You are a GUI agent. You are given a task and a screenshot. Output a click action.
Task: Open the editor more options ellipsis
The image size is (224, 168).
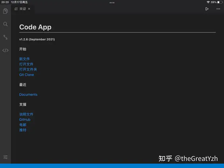[x=218, y=9]
